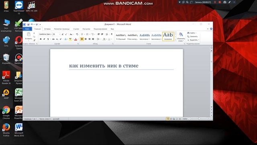
Task: Click the zoom slider handle
Action: [199, 119]
